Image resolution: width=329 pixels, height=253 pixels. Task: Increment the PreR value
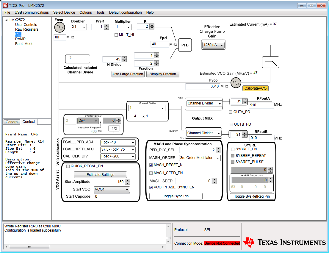pyautogui.click(x=106, y=26)
